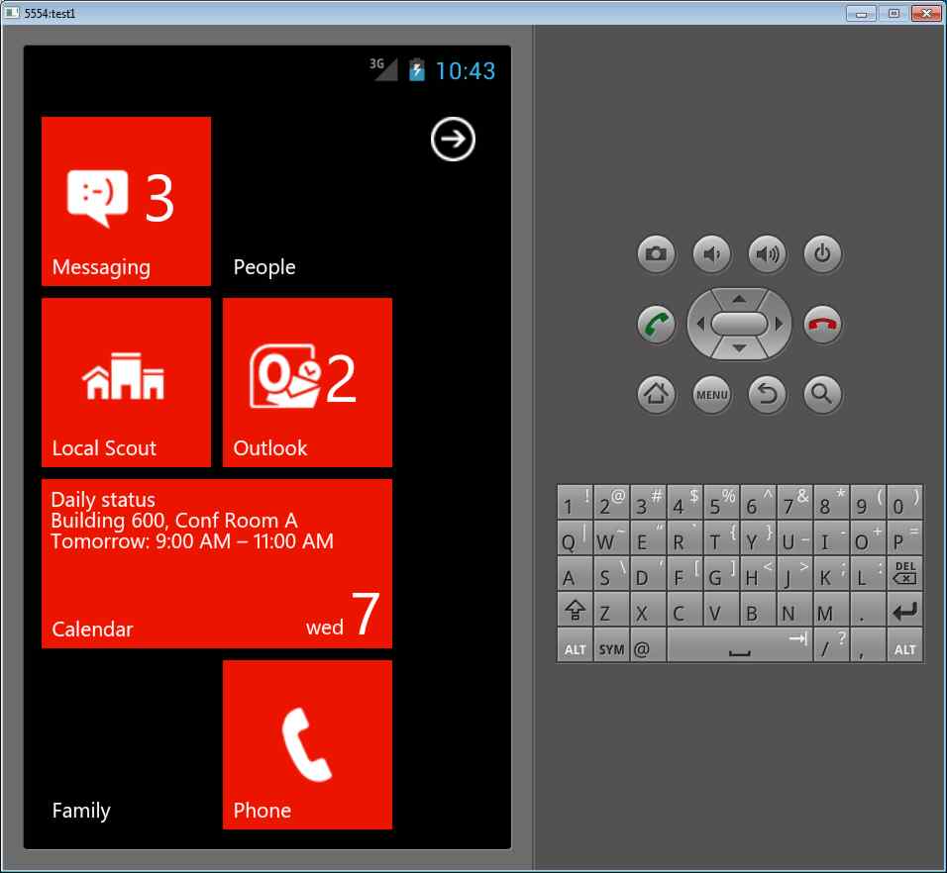This screenshot has height=873, width=947.
Task: Click the left ALT key
Action: point(575,645)
